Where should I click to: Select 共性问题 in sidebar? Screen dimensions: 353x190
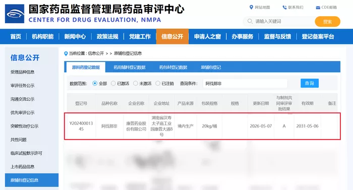tap(19, 140)
